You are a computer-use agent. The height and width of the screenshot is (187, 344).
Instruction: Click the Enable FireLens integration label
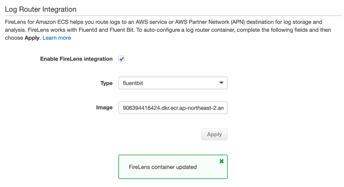pos(76,59)
